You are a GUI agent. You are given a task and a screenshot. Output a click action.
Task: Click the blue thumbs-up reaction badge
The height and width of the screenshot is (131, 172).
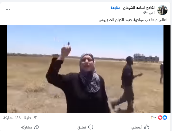tap(165, 118)
